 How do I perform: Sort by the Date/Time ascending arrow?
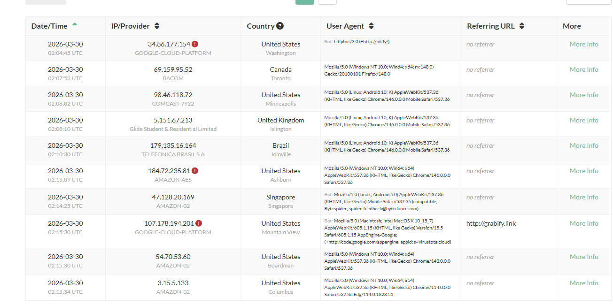[75, 24]
